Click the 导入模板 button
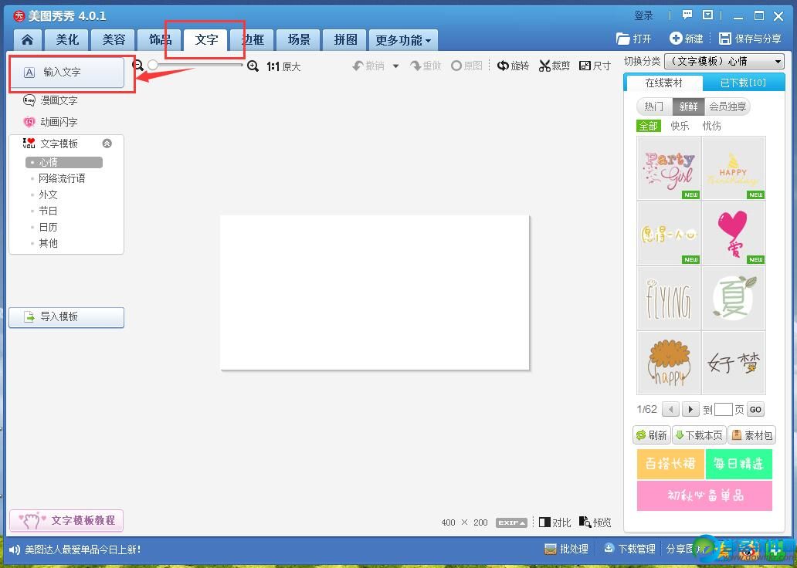The height and width of the screenshot is (568, 797). pos(66,317)
